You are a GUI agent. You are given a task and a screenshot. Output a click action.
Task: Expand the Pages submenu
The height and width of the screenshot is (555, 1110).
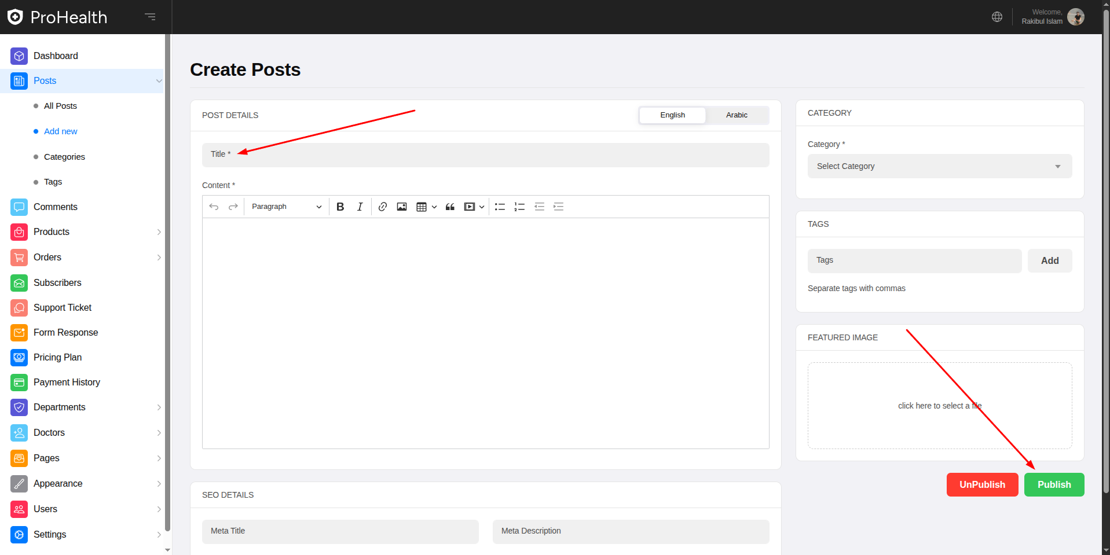click(x=159, y=458)
